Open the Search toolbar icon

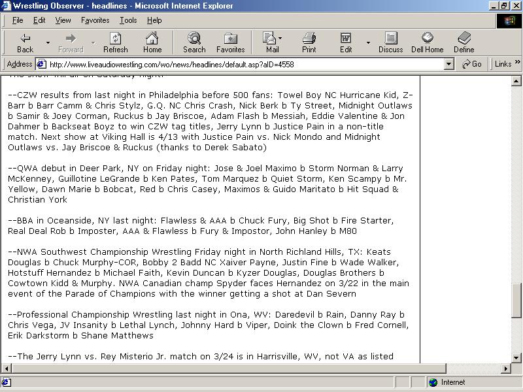(194, 42)
